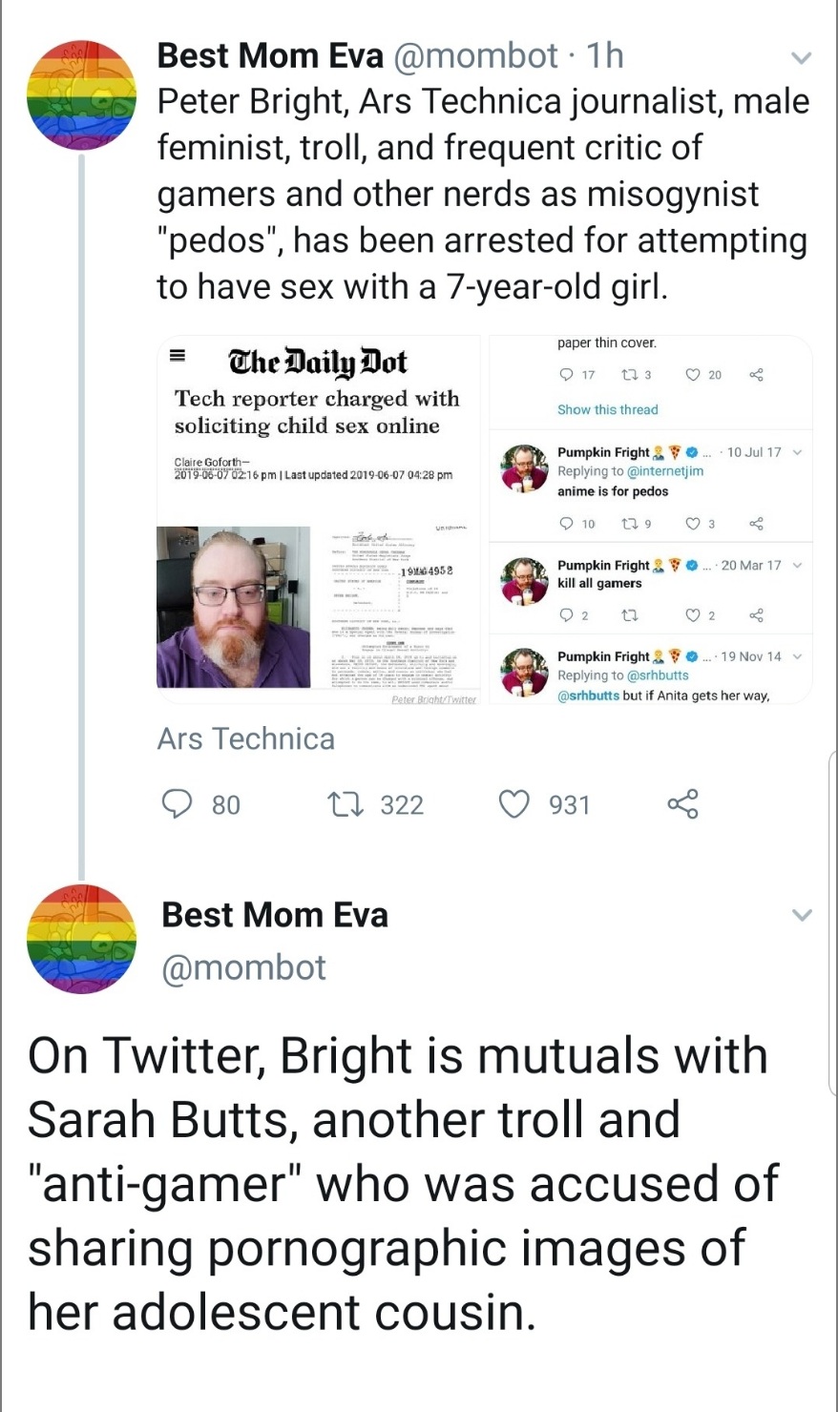Tap share icon beside 931 likes
838x1412 pixels.
tap(683, 804)
